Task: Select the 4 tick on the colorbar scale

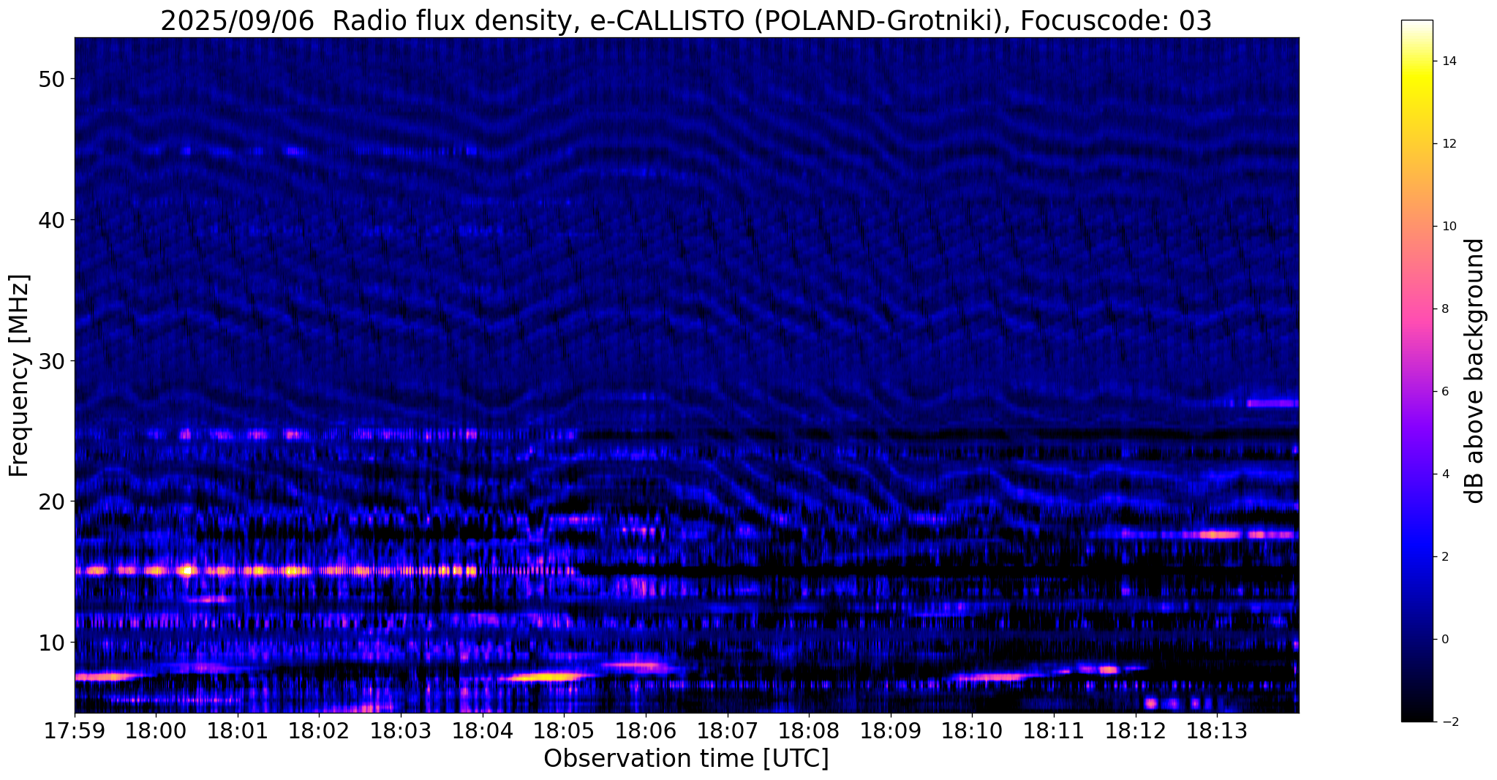Action: (1444, 474)
